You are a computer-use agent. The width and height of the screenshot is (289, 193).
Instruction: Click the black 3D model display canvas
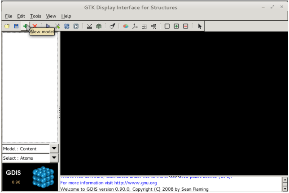[x=174, y=103]
